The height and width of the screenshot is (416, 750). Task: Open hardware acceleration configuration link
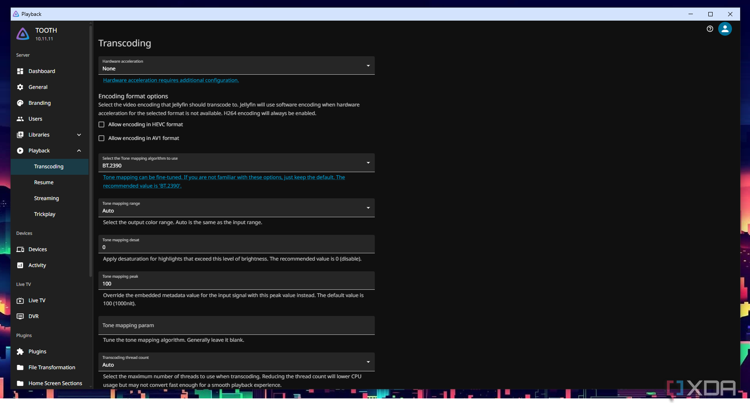(171, 80)
